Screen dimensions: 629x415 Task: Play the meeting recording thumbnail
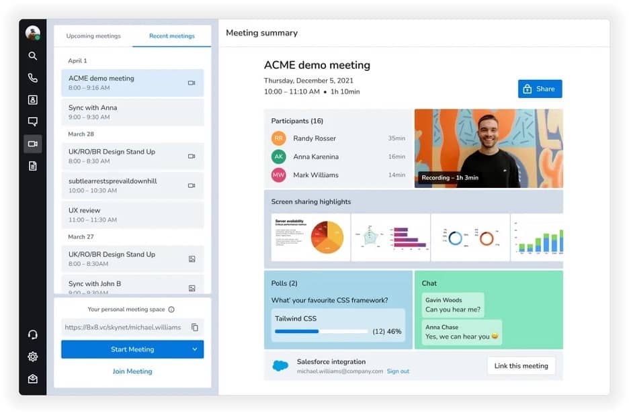click(489, 148)
